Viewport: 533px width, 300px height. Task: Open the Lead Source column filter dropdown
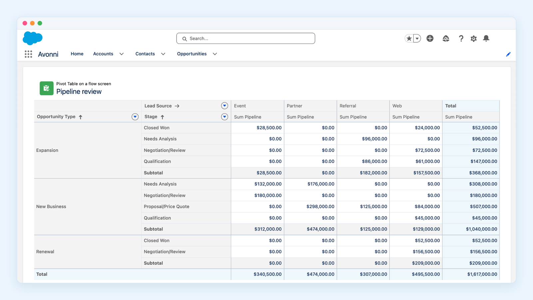[x=225, y=106]
